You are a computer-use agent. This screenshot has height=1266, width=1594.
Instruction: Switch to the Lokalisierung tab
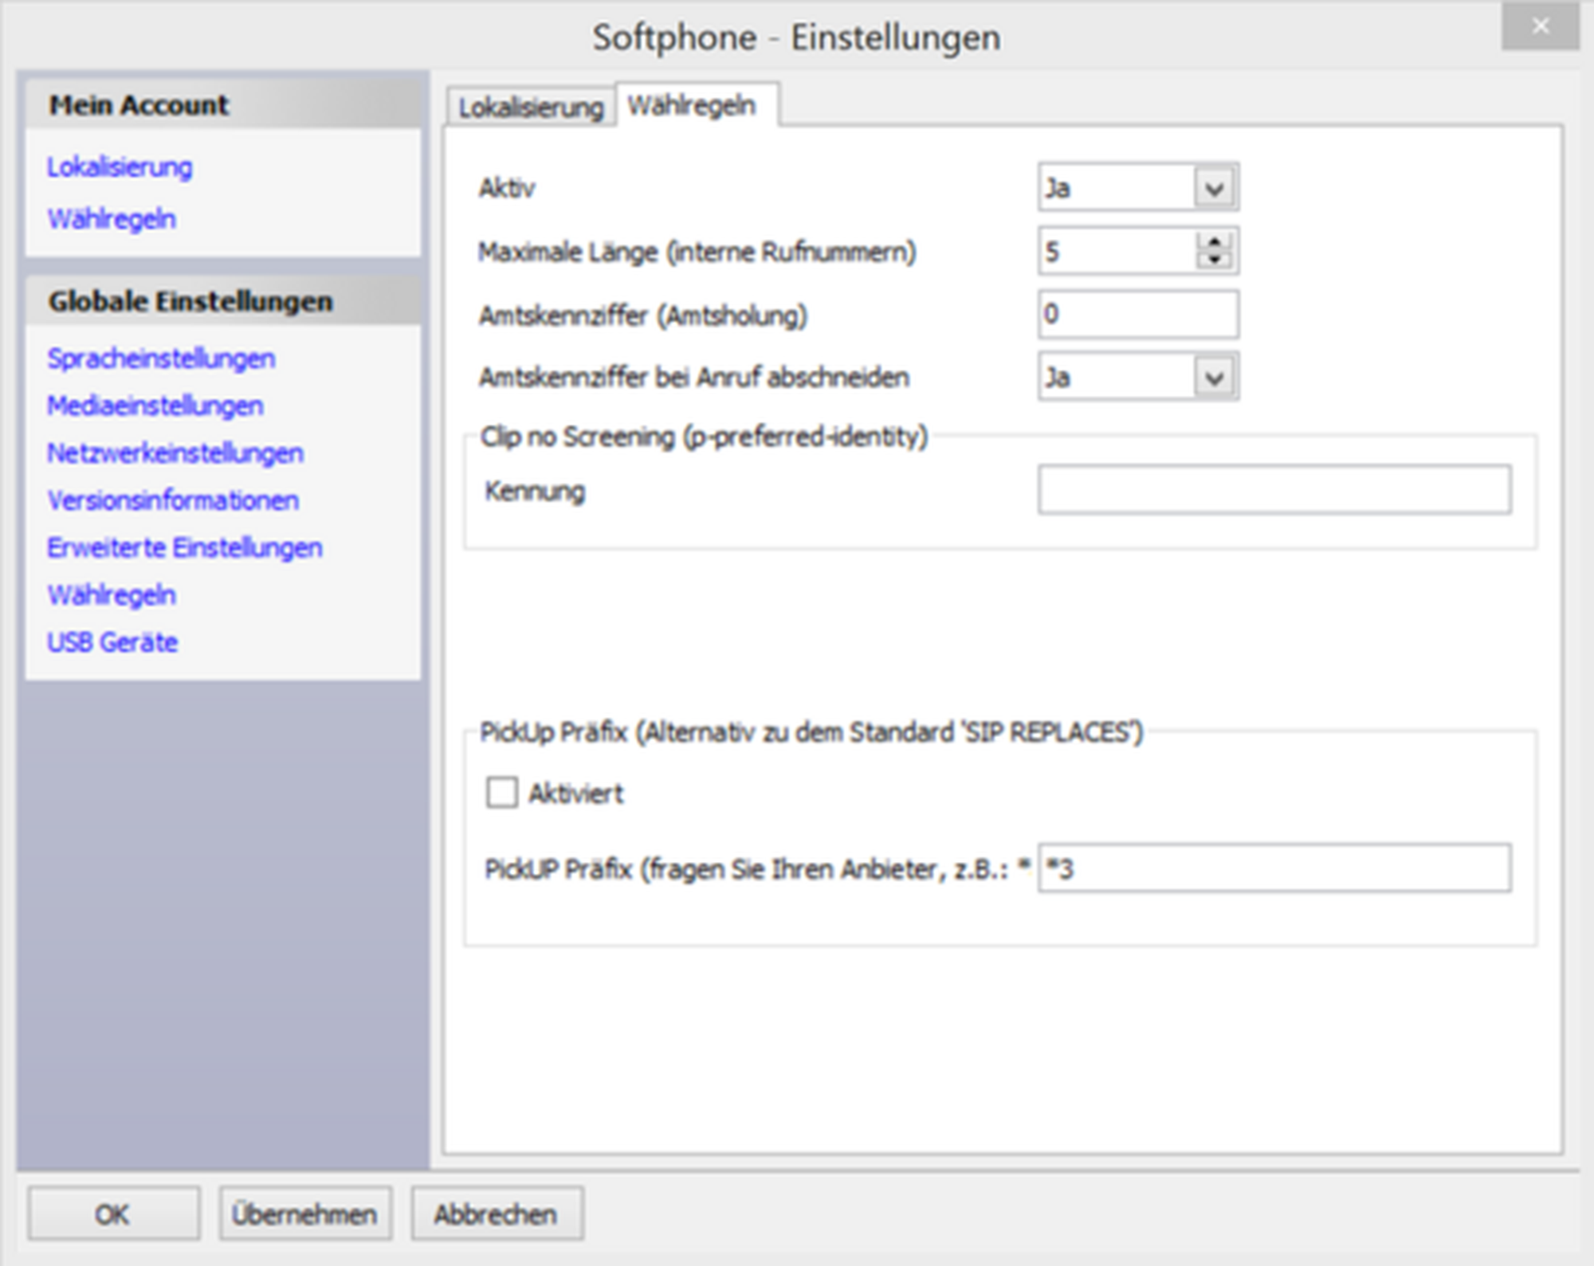[531, 107]
